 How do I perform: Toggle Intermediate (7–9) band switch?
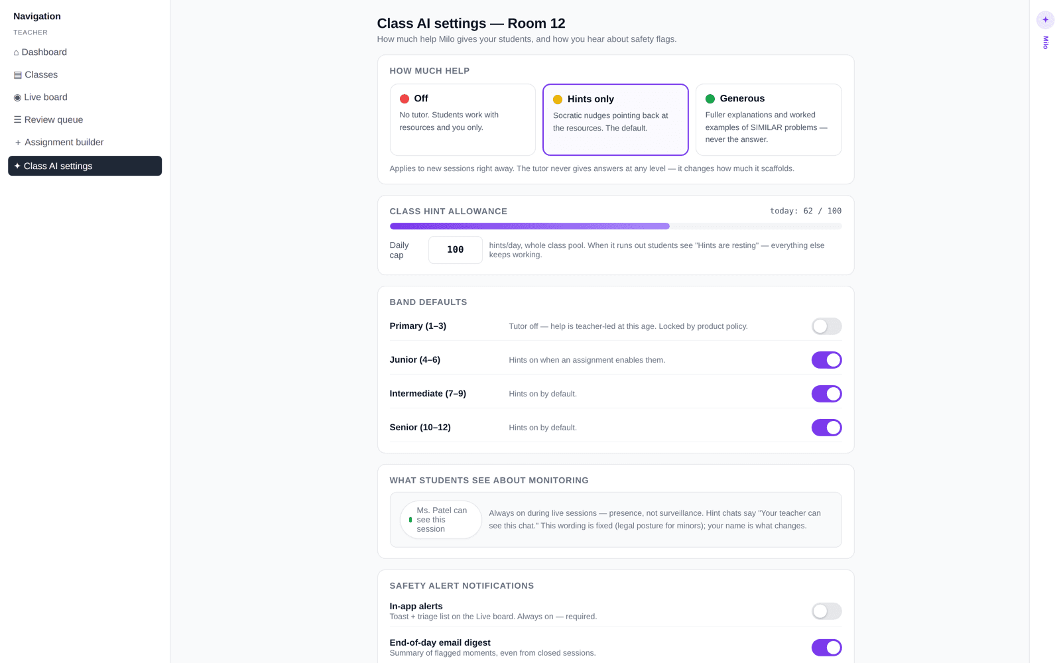[x=826, y=394]
